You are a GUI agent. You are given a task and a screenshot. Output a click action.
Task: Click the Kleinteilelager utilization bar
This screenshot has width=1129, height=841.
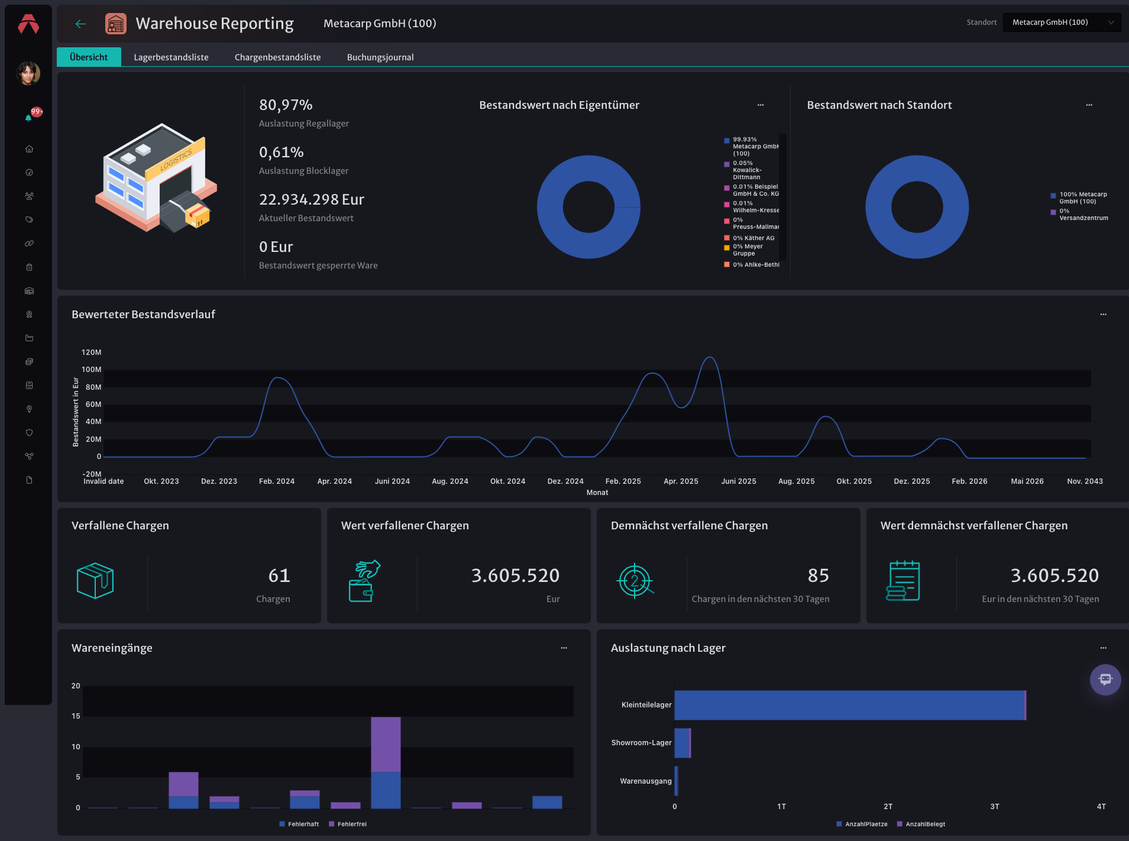pyautogui.click(x=850, y=705)
